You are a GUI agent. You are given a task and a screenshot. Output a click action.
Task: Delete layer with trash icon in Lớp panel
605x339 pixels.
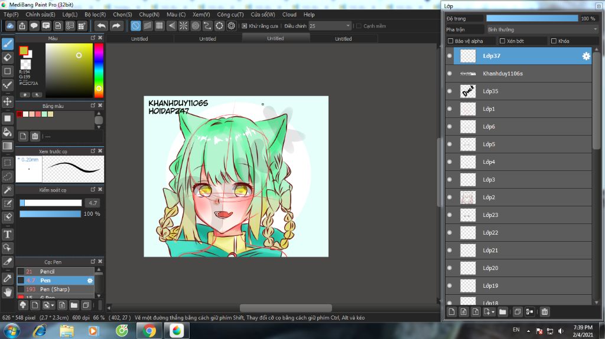point(544,312)
